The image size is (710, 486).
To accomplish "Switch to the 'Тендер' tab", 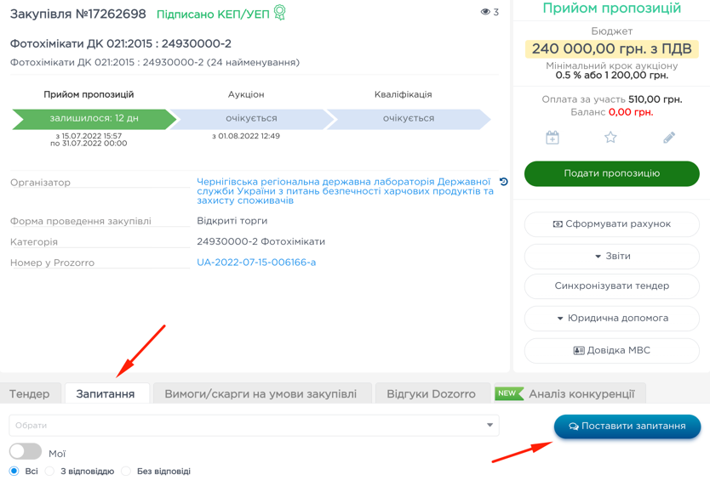I will (30, 394).
